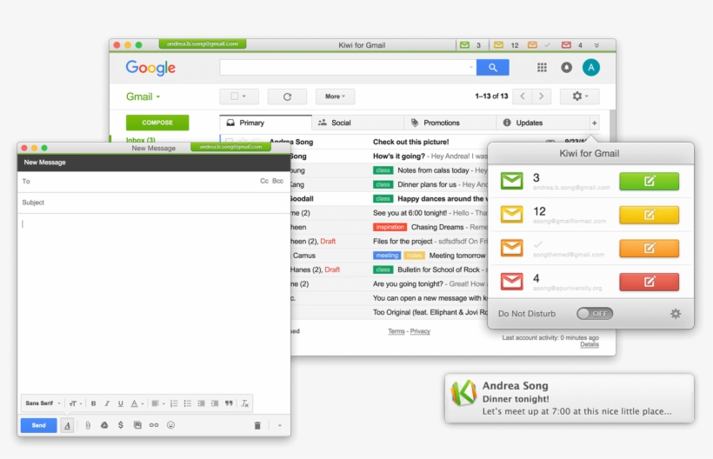Click orange mail icon in Kiwi title bar
713x459 pixels.
tap(532, 45)
